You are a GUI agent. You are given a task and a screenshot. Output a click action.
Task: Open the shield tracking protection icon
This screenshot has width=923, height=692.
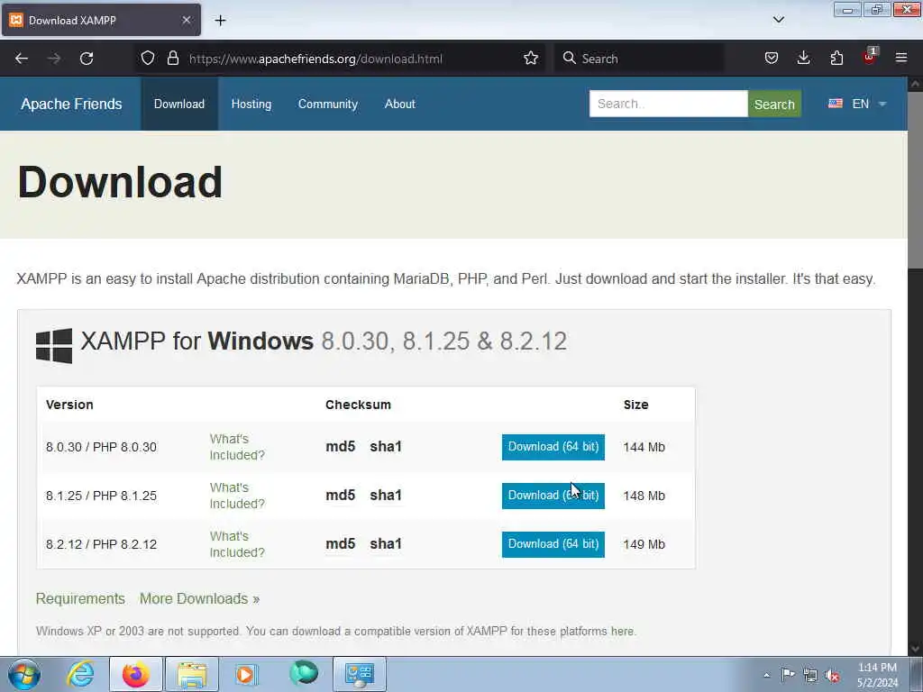click(x=148, y=59)
